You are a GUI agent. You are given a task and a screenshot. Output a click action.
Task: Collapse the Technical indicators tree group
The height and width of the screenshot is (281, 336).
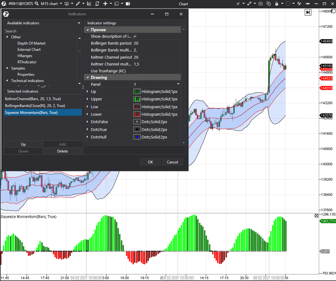(7, 80)
